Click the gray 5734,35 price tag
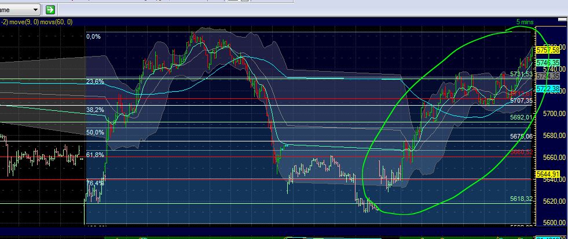This screenshot has height=239, width=568. tap(548, 76)
